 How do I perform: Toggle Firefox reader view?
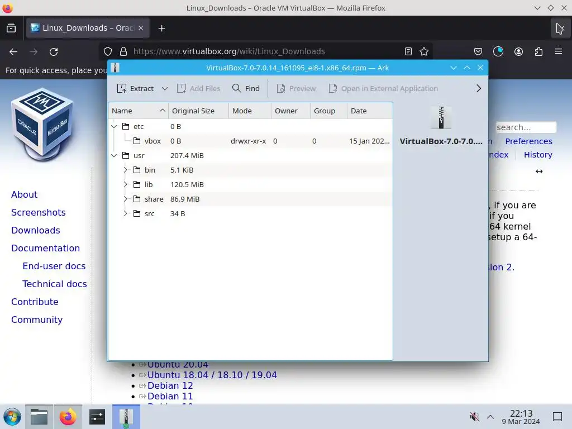tap(408, 52)
